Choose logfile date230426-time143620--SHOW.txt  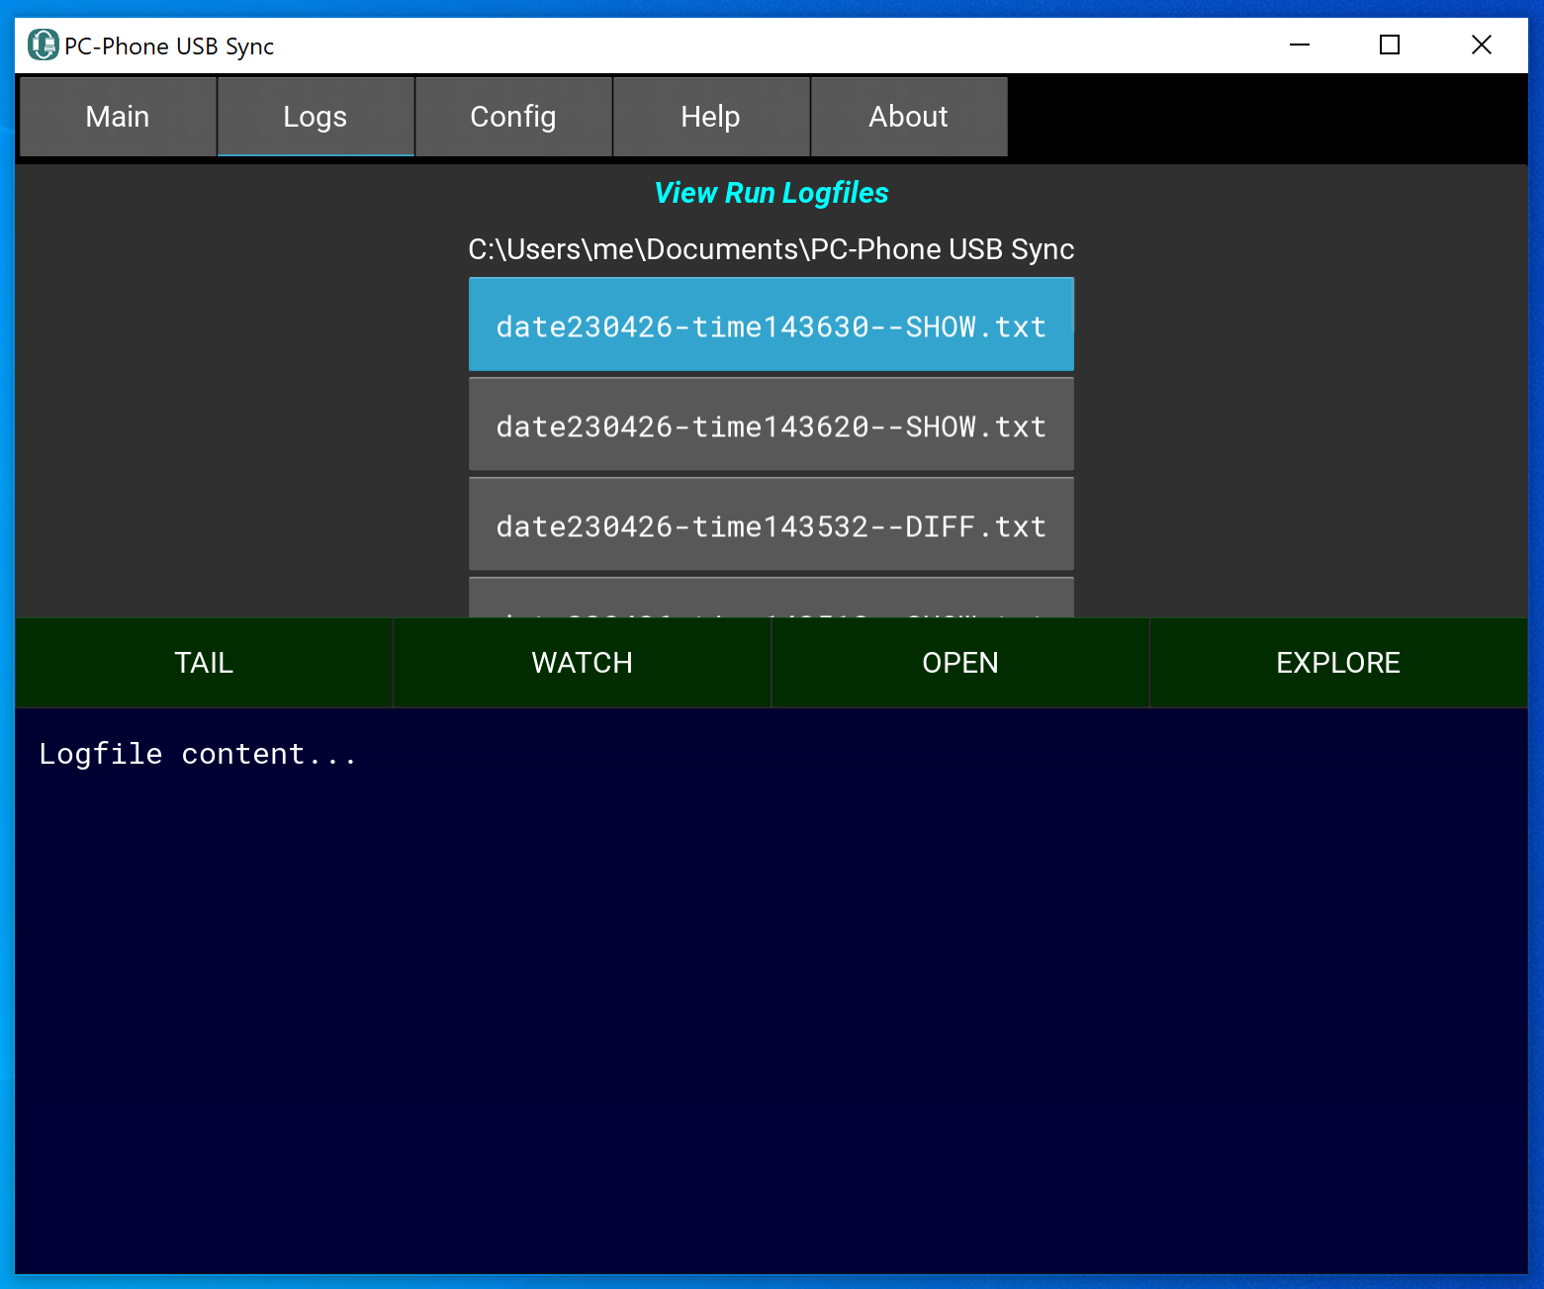772,424
